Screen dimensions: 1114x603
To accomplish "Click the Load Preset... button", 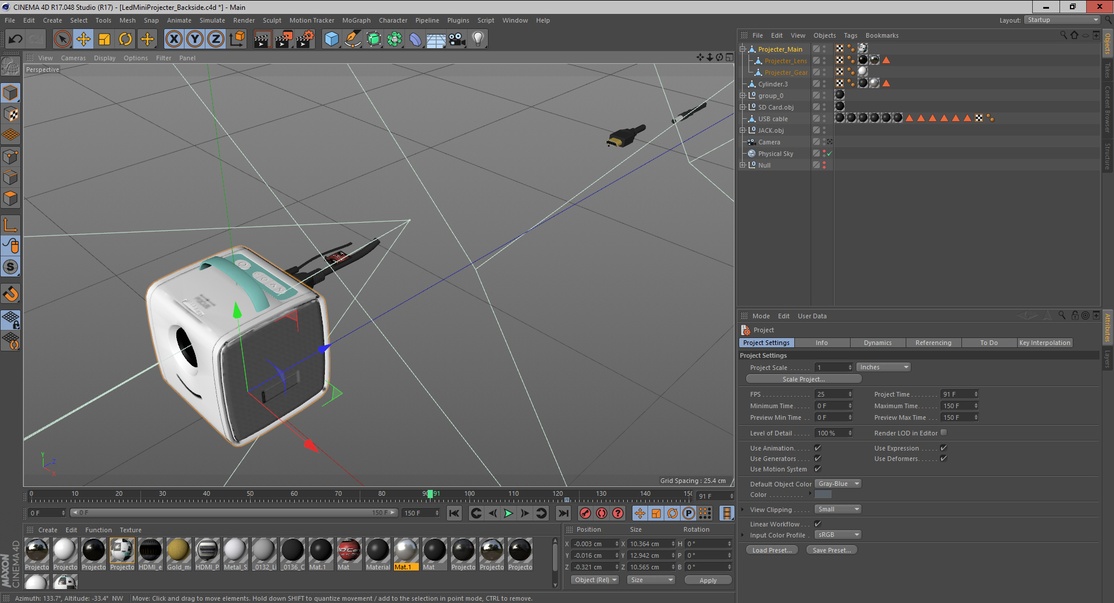I will (x=772, y=550).
